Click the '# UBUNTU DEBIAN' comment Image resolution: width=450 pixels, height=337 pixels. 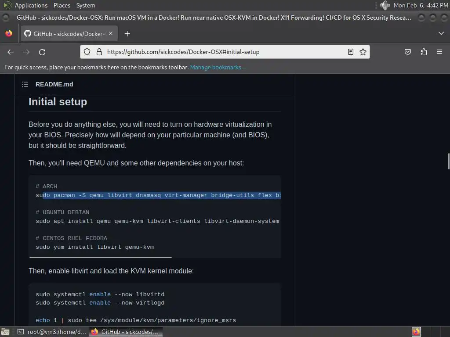pos(62,212)
